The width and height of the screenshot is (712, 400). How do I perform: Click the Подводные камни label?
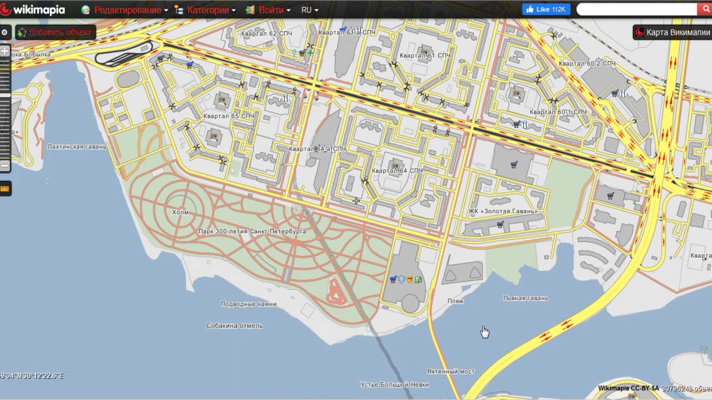click(x=249, y=304)
